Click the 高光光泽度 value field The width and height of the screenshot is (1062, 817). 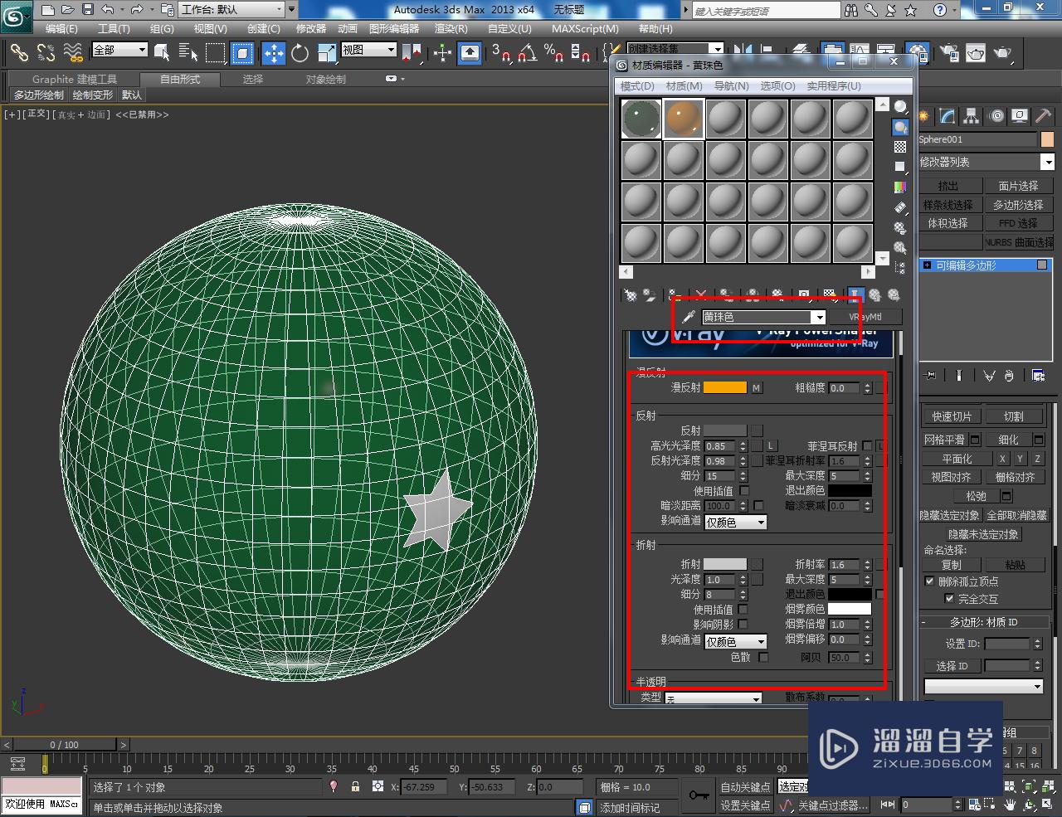pos(720,446)
